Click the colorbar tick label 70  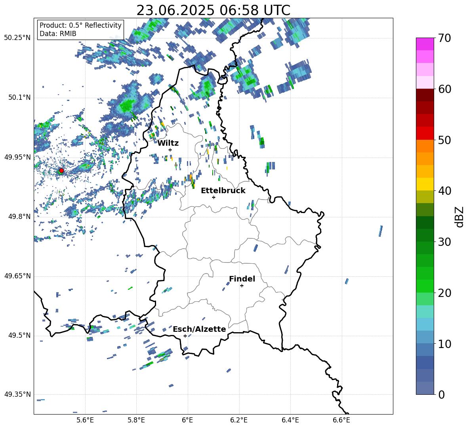click(445, 38)
